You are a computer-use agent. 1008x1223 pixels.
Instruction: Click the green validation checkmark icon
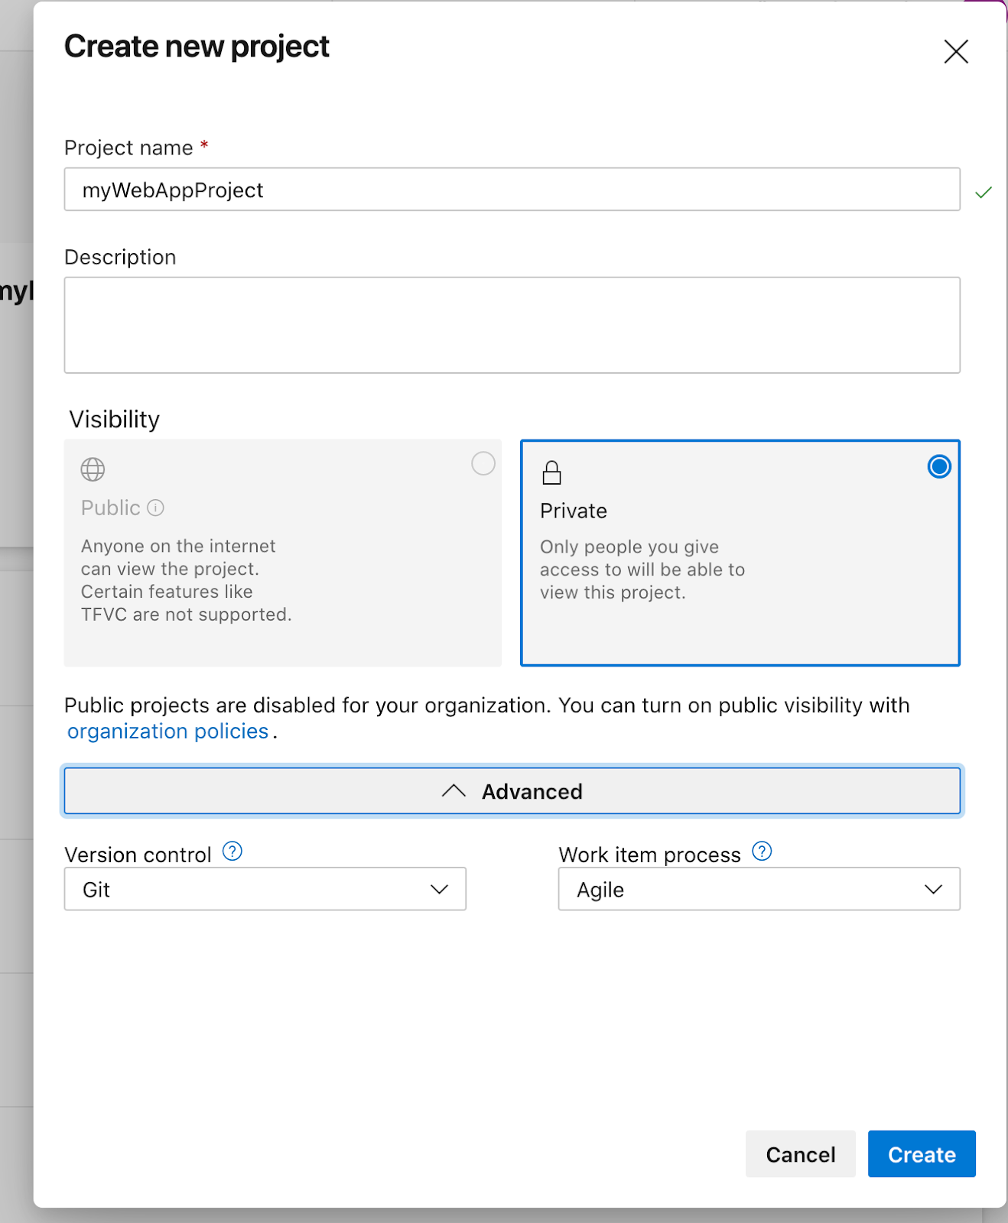[984, 193]
